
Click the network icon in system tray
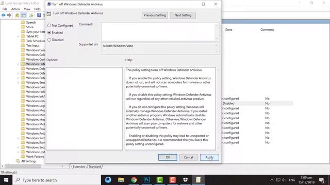tap(278, 180)
